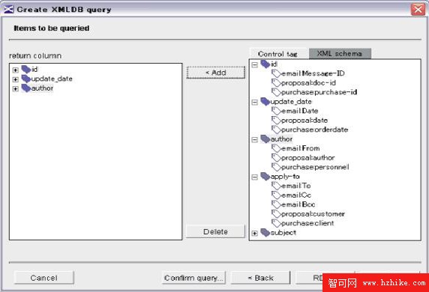Click the id tag icon in return column
The height and width of the screenshot is (292, 429).
point(26,70)
